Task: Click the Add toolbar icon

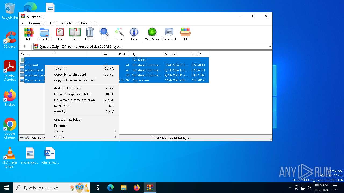Action: click(x=29, y=34)
